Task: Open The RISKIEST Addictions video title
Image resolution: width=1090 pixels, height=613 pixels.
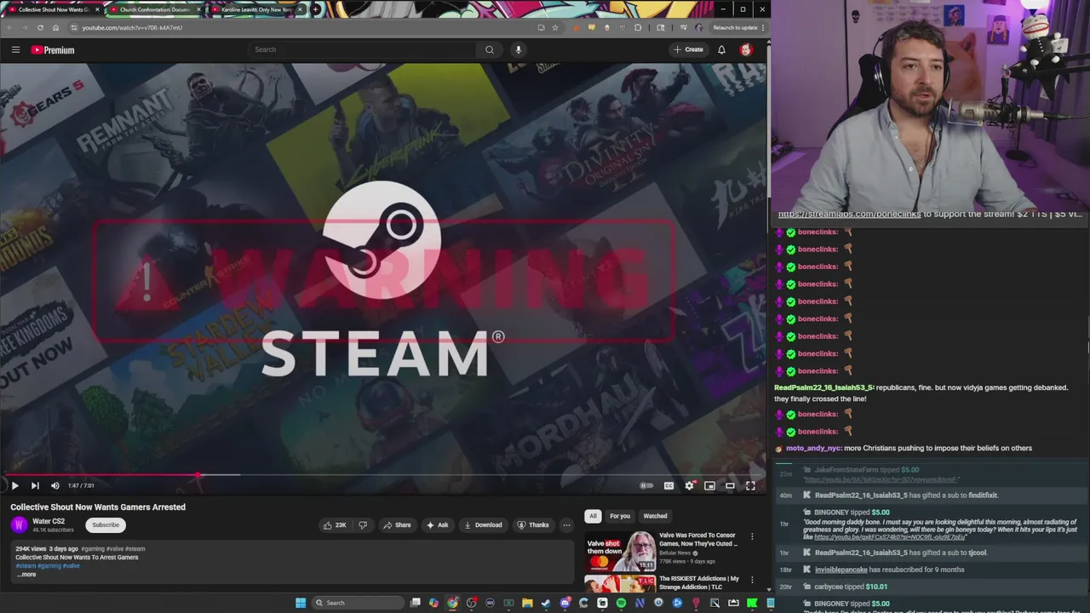Action: coord(699,582)
